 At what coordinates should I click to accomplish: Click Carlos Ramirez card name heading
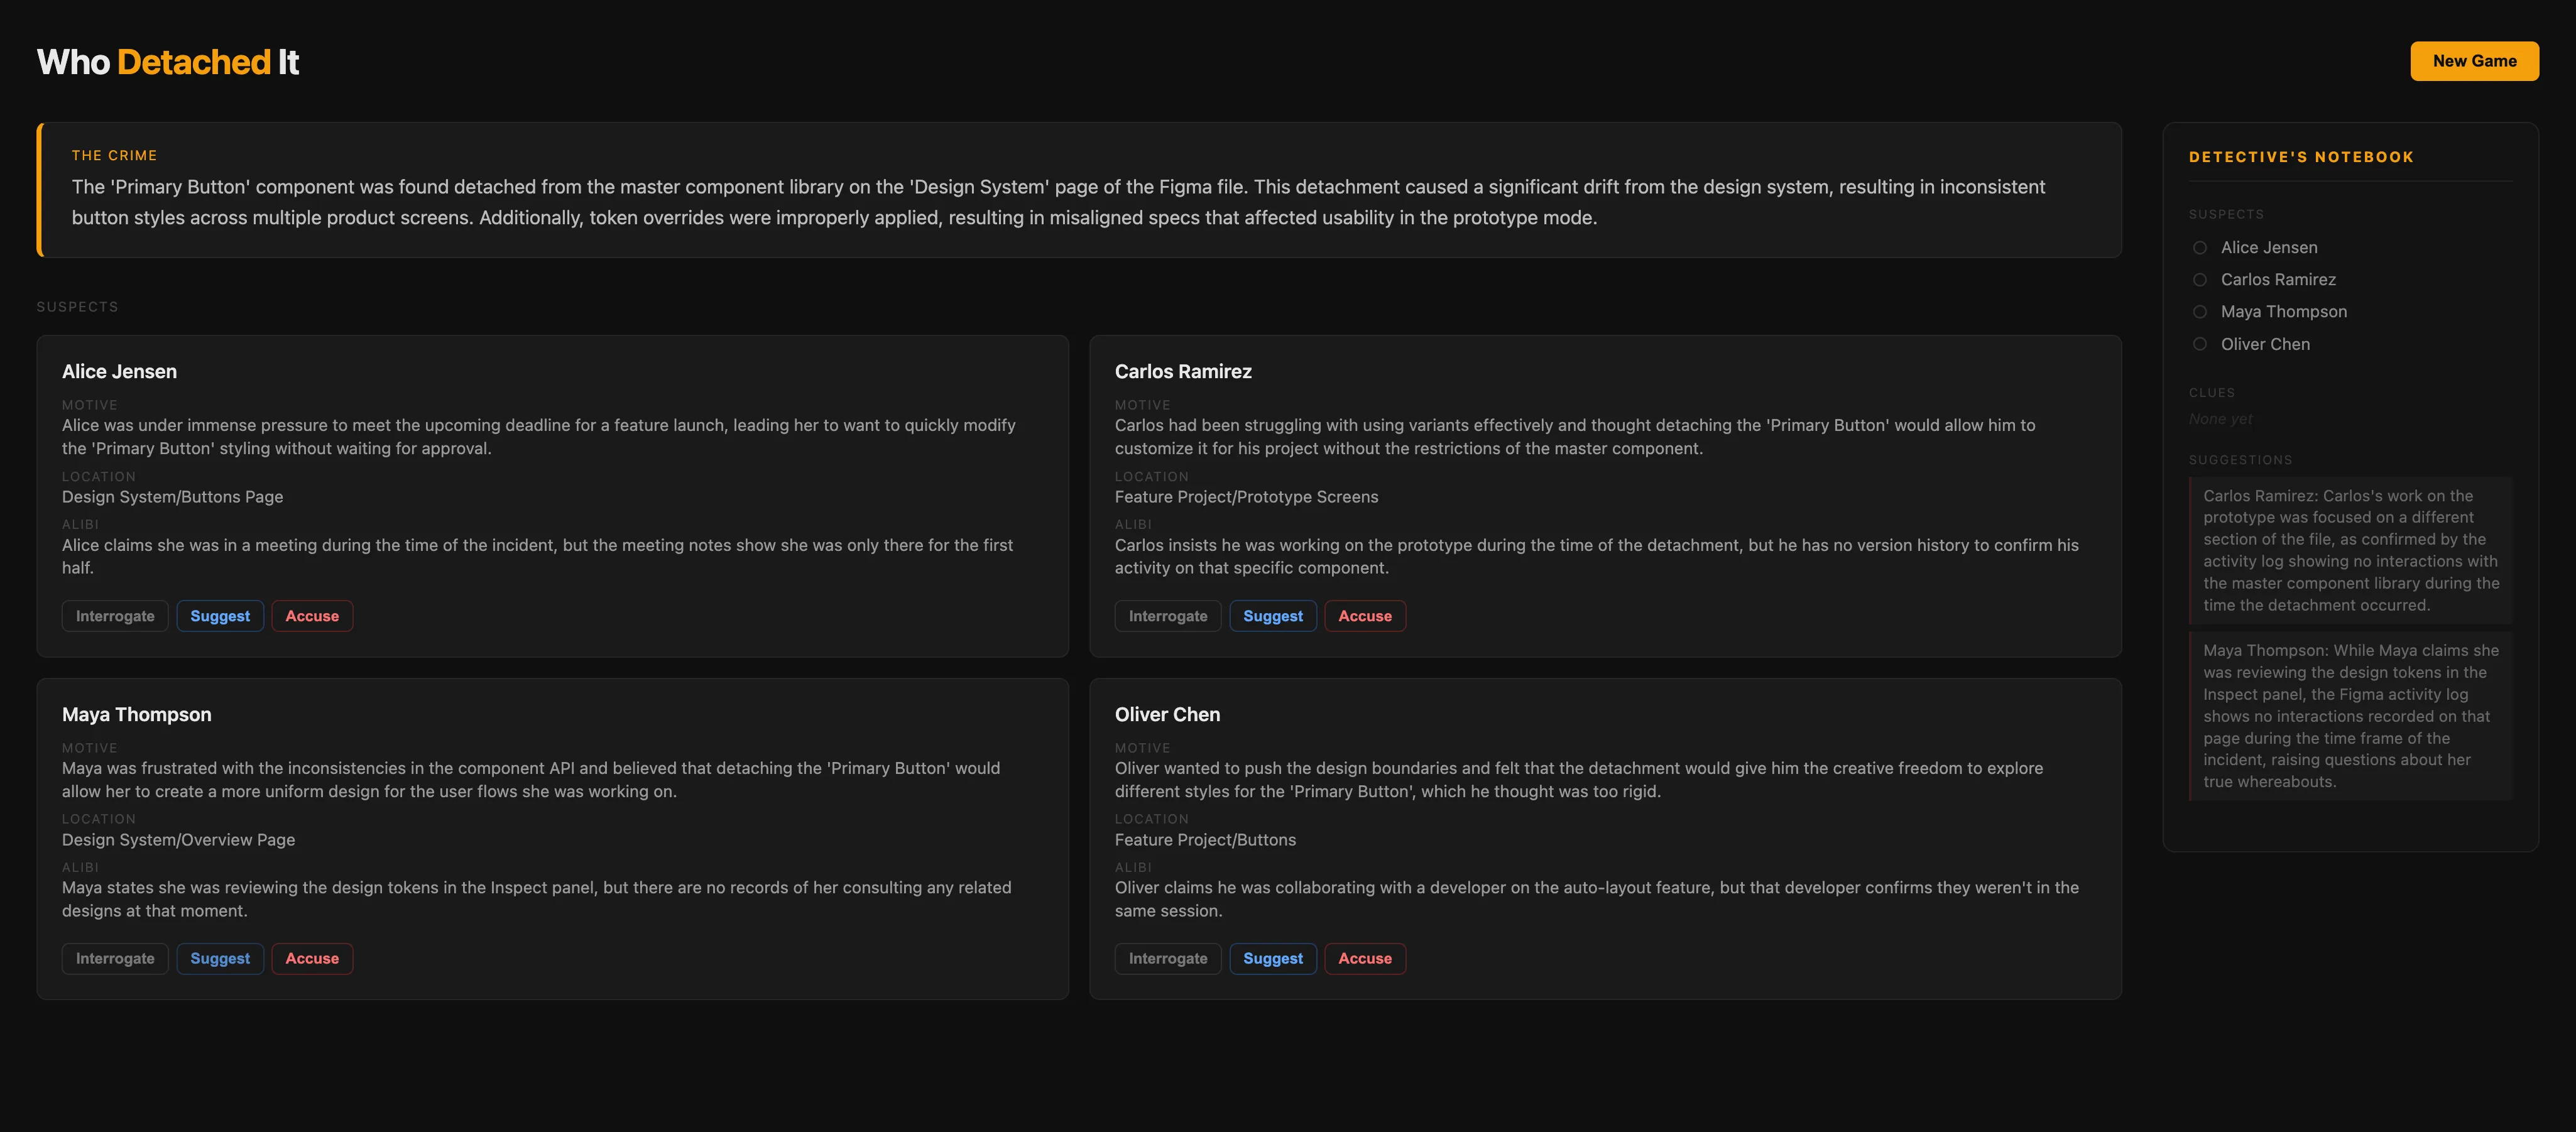tap(1183, 371)
